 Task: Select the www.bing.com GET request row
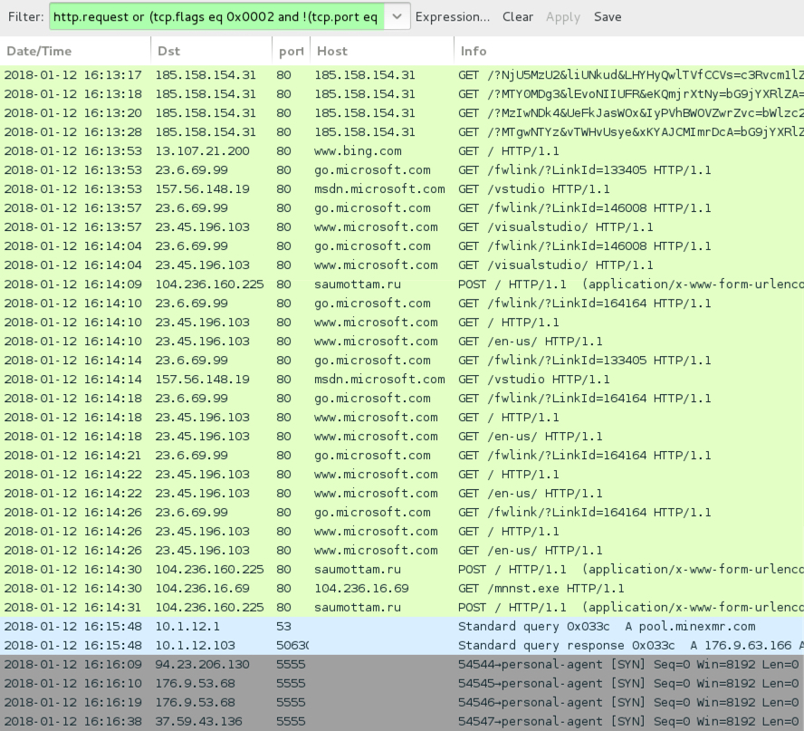(x=402, y=150)
